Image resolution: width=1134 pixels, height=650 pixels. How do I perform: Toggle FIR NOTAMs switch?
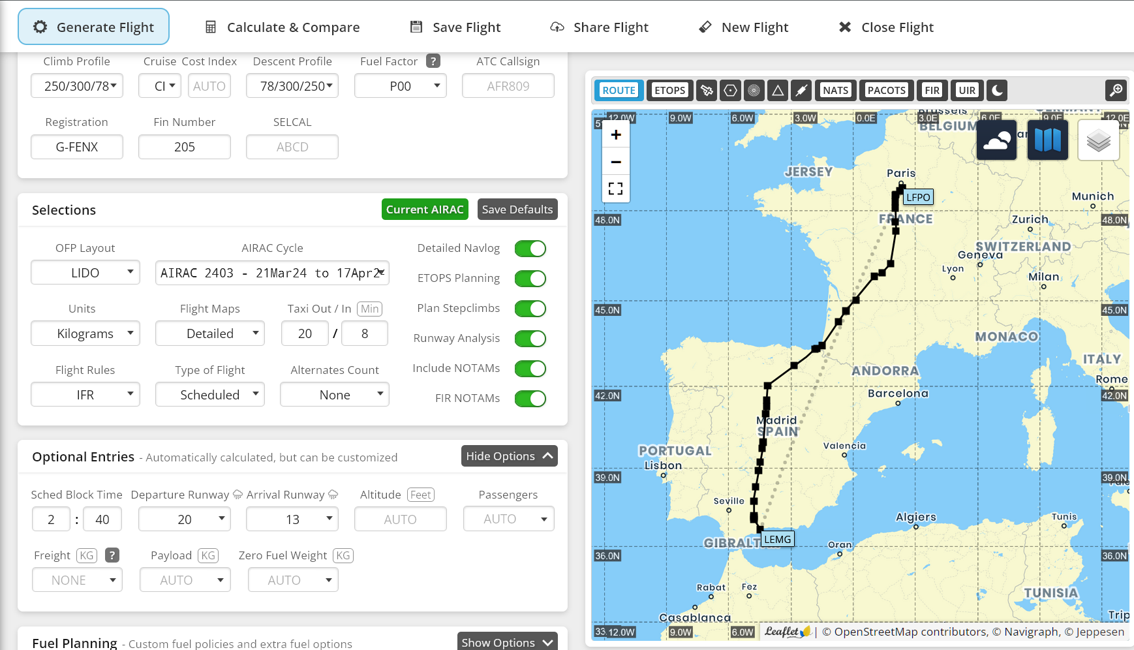pyautogui.click(x=530, y=399)
